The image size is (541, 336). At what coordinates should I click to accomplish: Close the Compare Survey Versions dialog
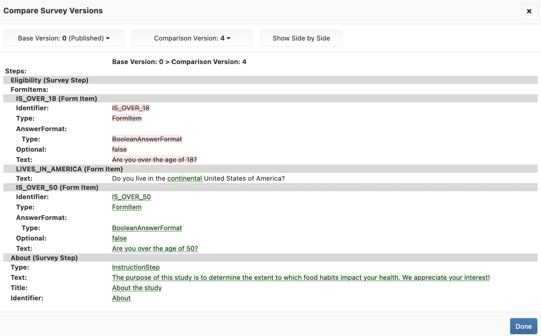pyautogui.click(x=529, y=11)
